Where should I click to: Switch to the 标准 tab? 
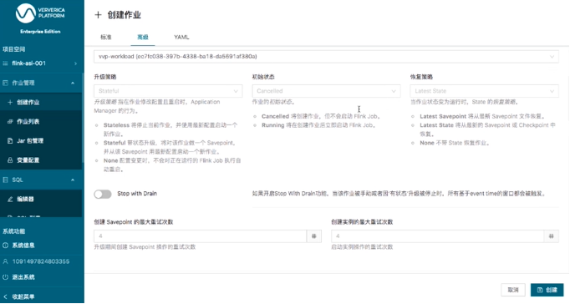coord(106,37)
